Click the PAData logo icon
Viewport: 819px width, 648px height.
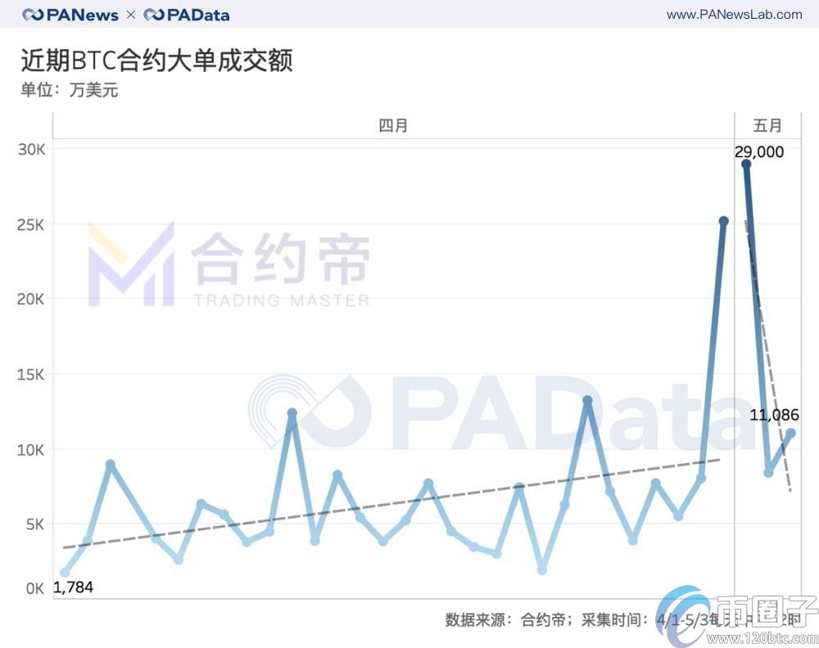[x=153, y=14]
